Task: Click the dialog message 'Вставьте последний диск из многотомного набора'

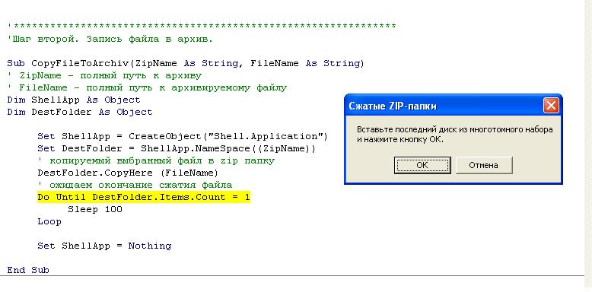Action: point(454,129)
